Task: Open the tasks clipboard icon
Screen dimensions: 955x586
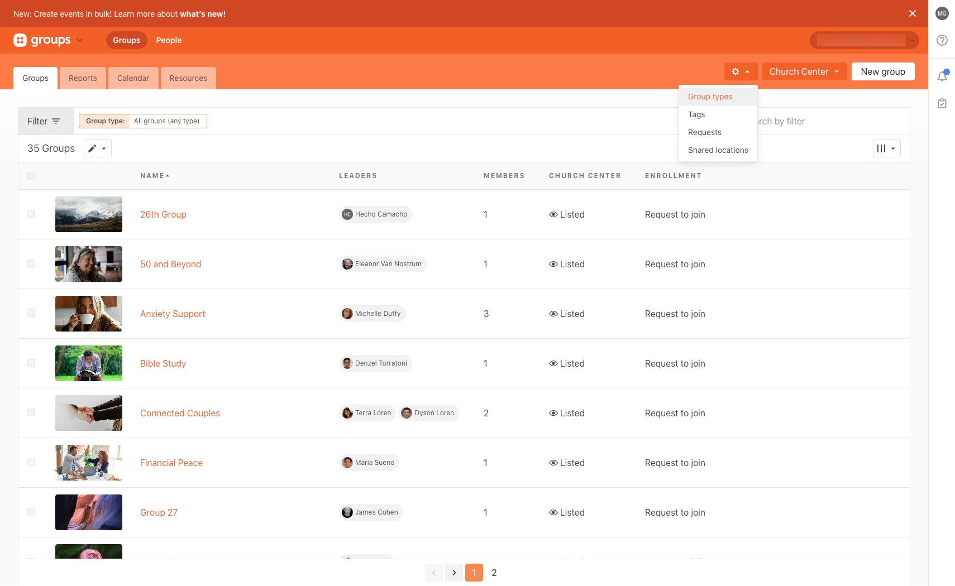Action: coord(942,103)
